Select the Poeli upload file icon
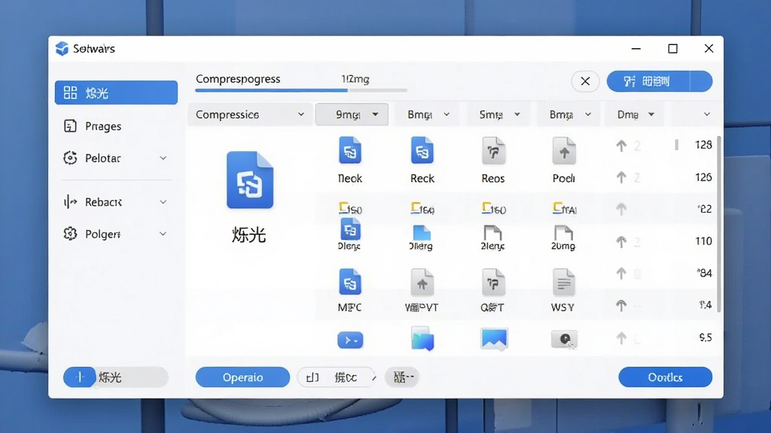The height and width of the screenshot is (433, 771). pyautogui.click(x=563, y=150)
